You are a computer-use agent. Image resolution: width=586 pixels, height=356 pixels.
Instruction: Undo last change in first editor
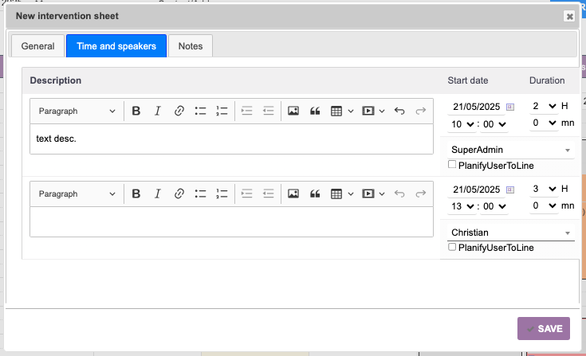click(x=399, y=111)
